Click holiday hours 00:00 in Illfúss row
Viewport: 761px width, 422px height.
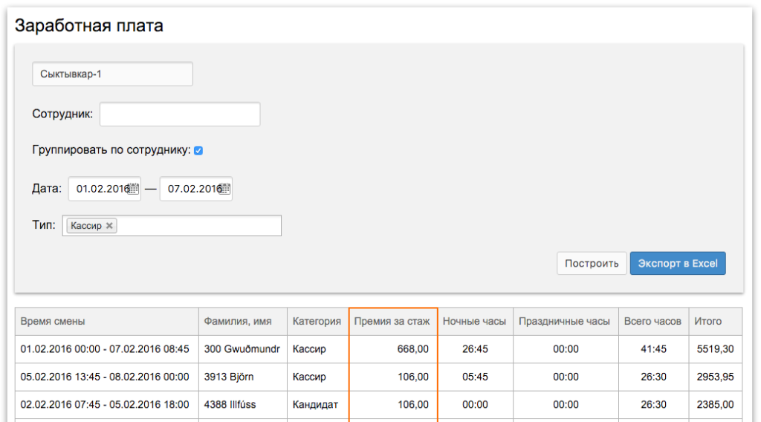click(566, 404)
